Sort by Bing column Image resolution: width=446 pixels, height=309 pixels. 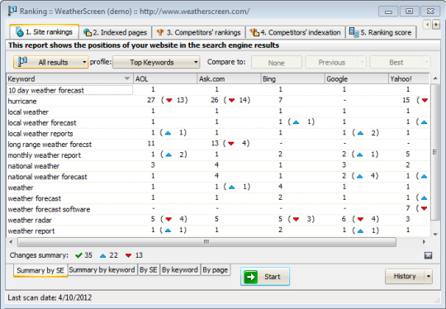point(292,78)
